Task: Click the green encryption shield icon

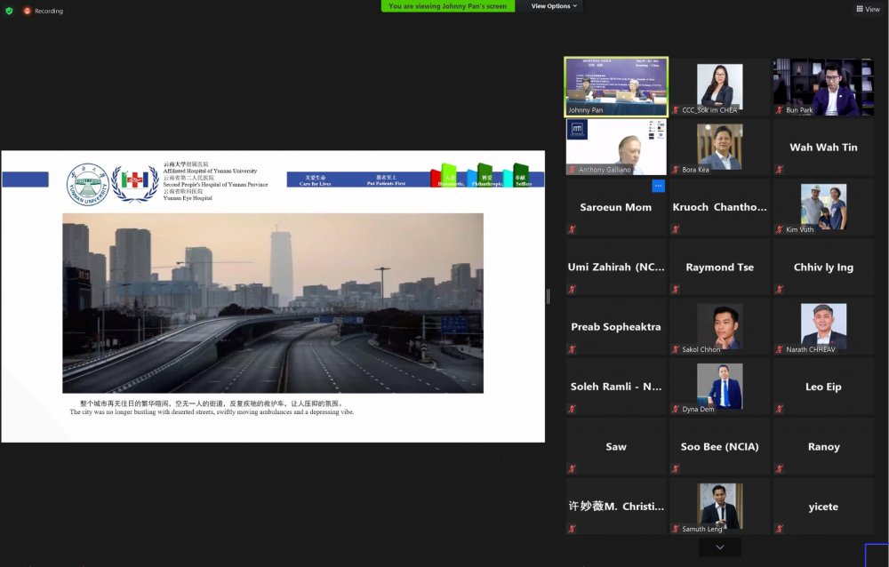Action: click(9, 11)
